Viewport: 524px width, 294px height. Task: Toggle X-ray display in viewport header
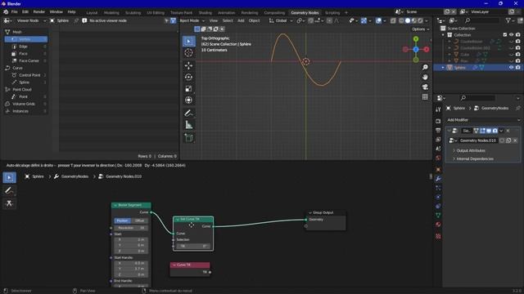[x=393, y=20]
